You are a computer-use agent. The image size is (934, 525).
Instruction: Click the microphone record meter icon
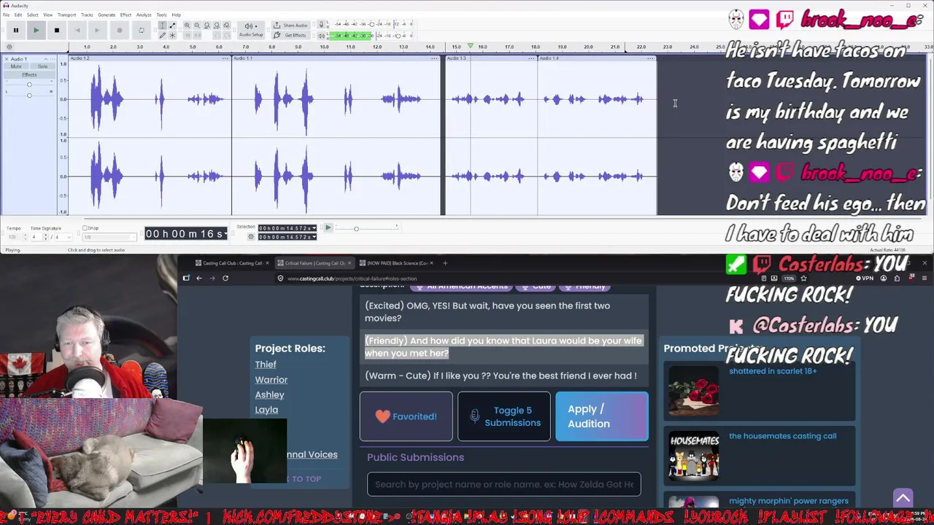pos(321,26)
